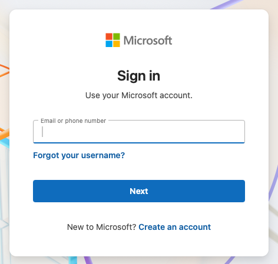
Task: Click the light blue ribbon below the card
Action: tap(73, 260)
